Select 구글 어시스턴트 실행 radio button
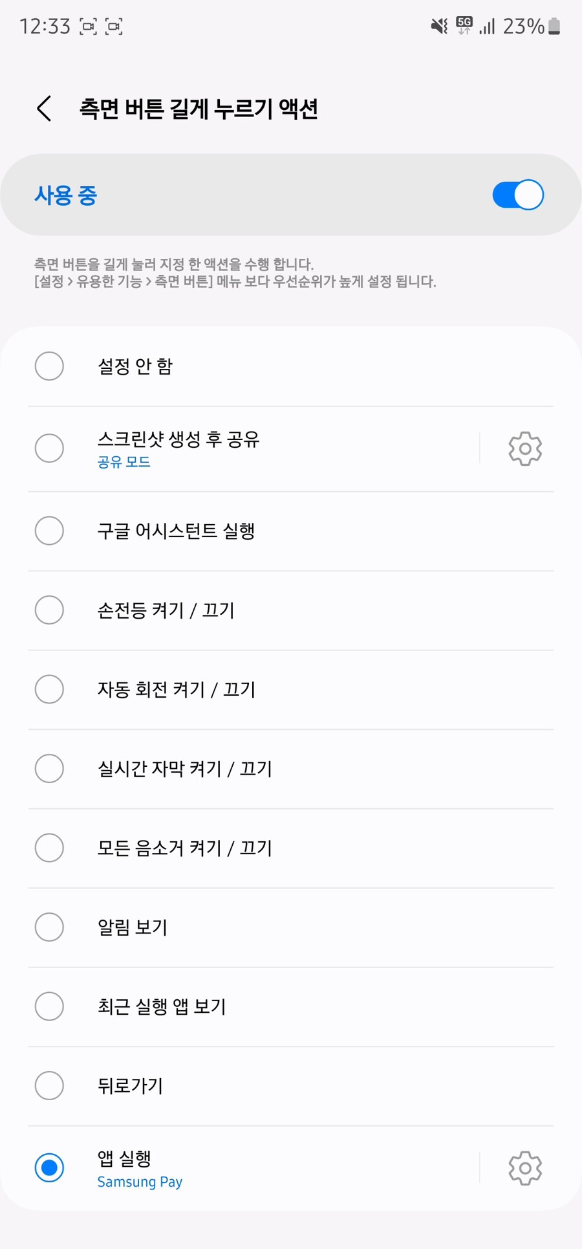Screen dimensions: 582x1249 coord(49,531)
